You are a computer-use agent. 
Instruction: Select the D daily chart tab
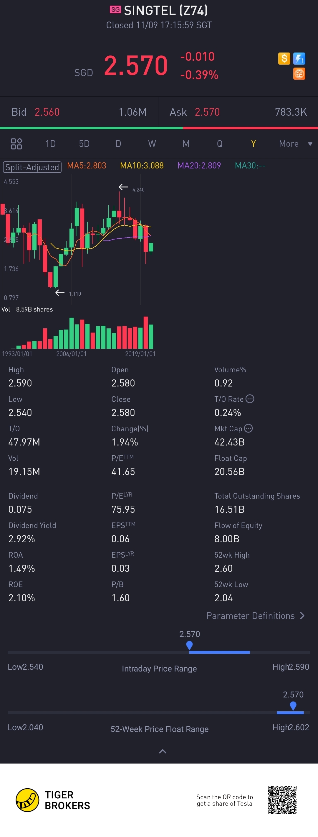click(x=118, y=144)
